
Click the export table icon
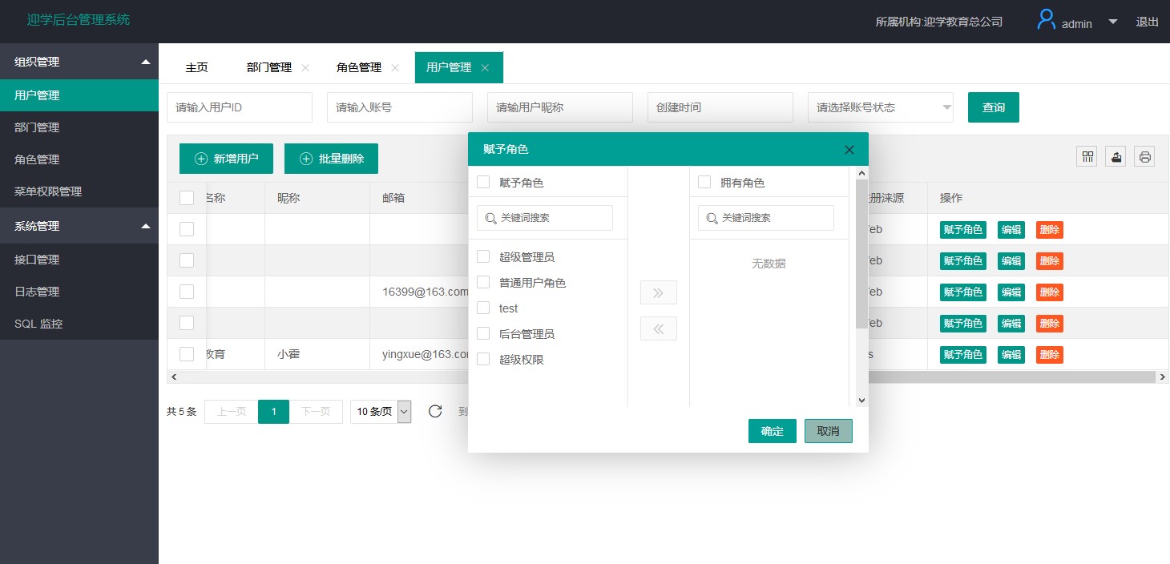1116,157
